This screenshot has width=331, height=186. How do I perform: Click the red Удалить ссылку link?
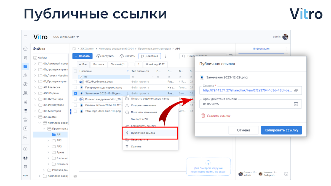pos(216,116)
